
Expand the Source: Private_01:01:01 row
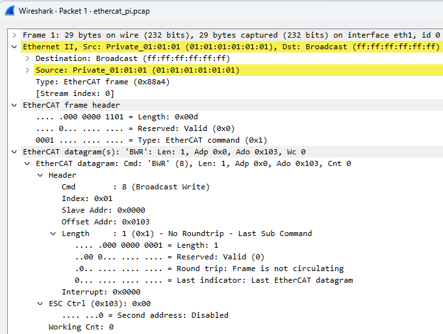(x=27, y=70)
